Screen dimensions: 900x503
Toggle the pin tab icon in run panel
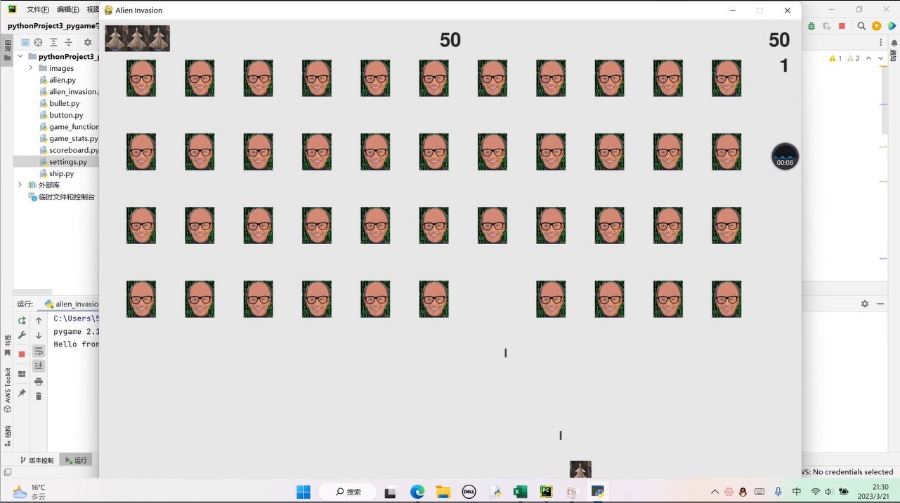coord(22,394)
